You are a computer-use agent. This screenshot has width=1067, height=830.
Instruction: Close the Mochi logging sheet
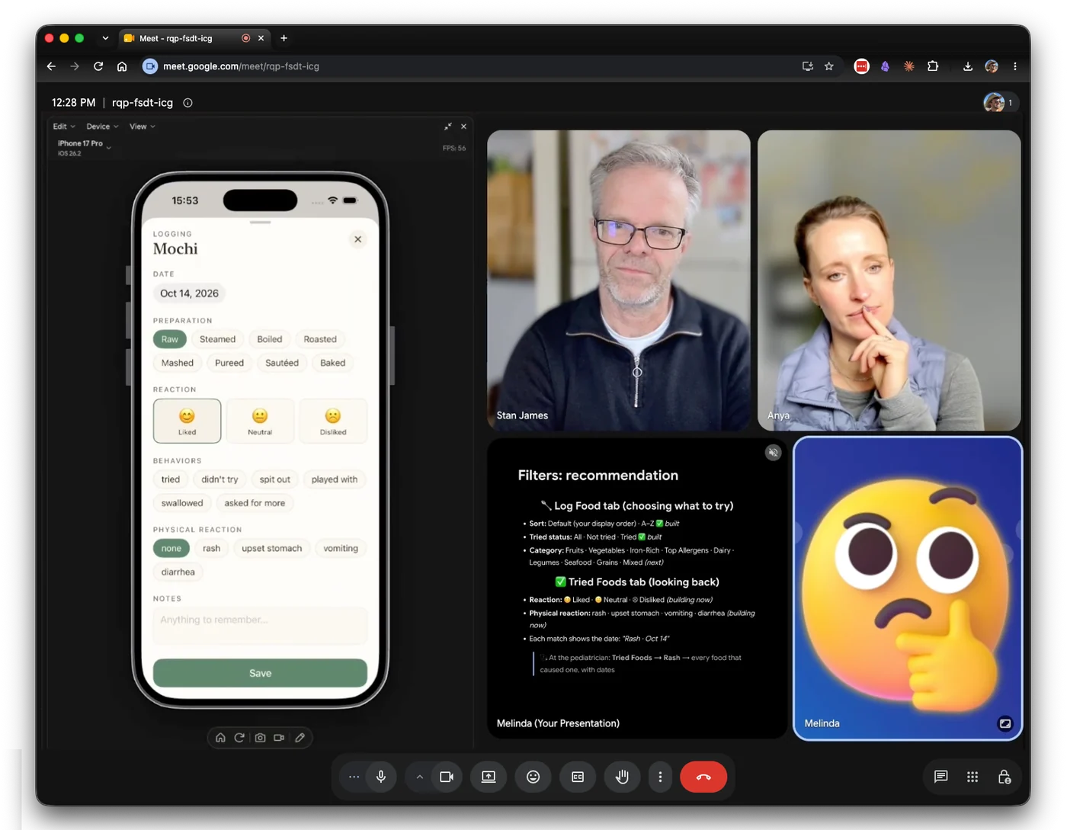(x=357, y=239)
